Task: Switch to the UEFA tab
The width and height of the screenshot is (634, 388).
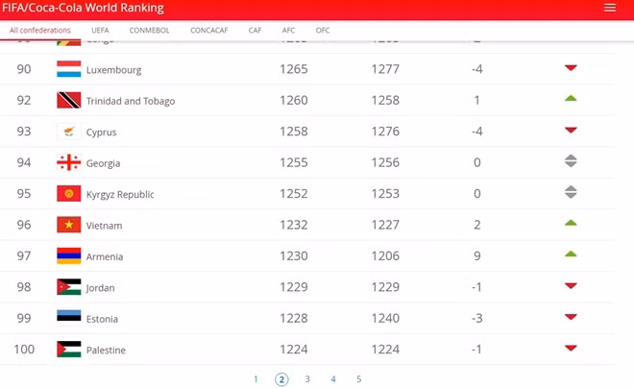Action: click(100, 31)
